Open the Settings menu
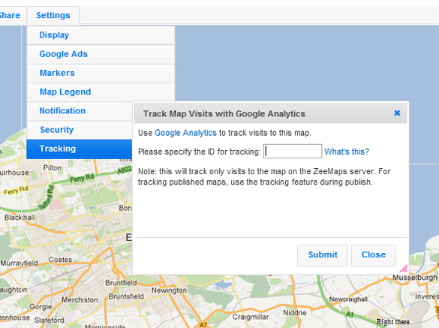This screenshot has height=328, width=439. coord(53,15)
